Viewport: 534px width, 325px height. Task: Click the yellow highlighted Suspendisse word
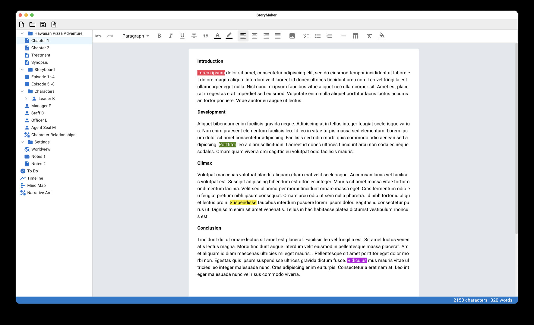(x=243, y=203)
